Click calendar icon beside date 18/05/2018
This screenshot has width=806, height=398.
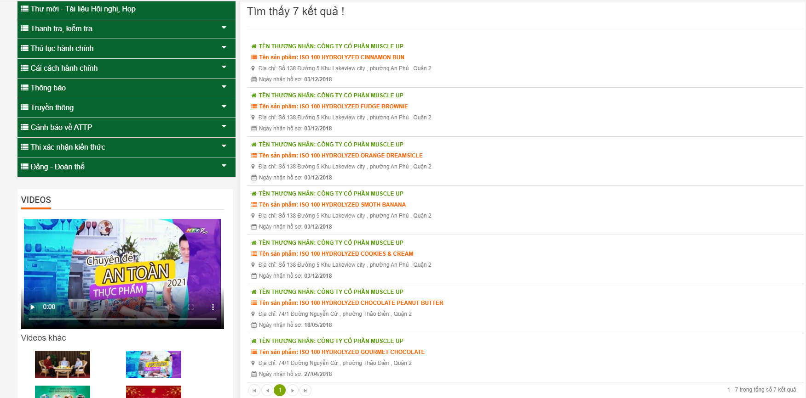[x=254, y=325]
